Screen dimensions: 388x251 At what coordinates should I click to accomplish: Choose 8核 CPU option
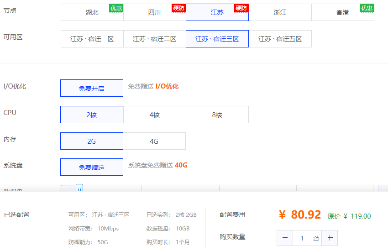pos(217,115)
